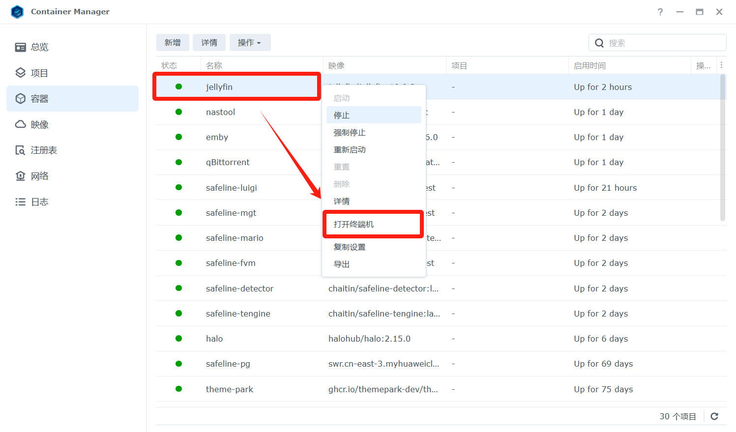
Task: Open the 操作 (Action) dropdown
Action: tap(250, 43)
